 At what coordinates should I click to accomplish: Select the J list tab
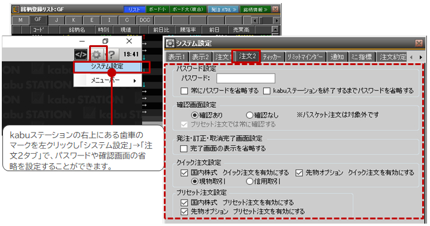(x=56, y=20)
